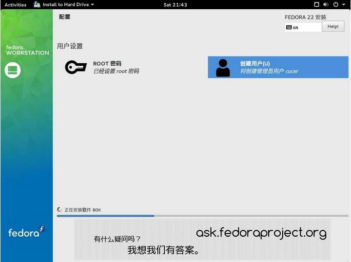Screen dimensions: 351x262
Task: Click the Help! button
Action: tap(333, 26)
